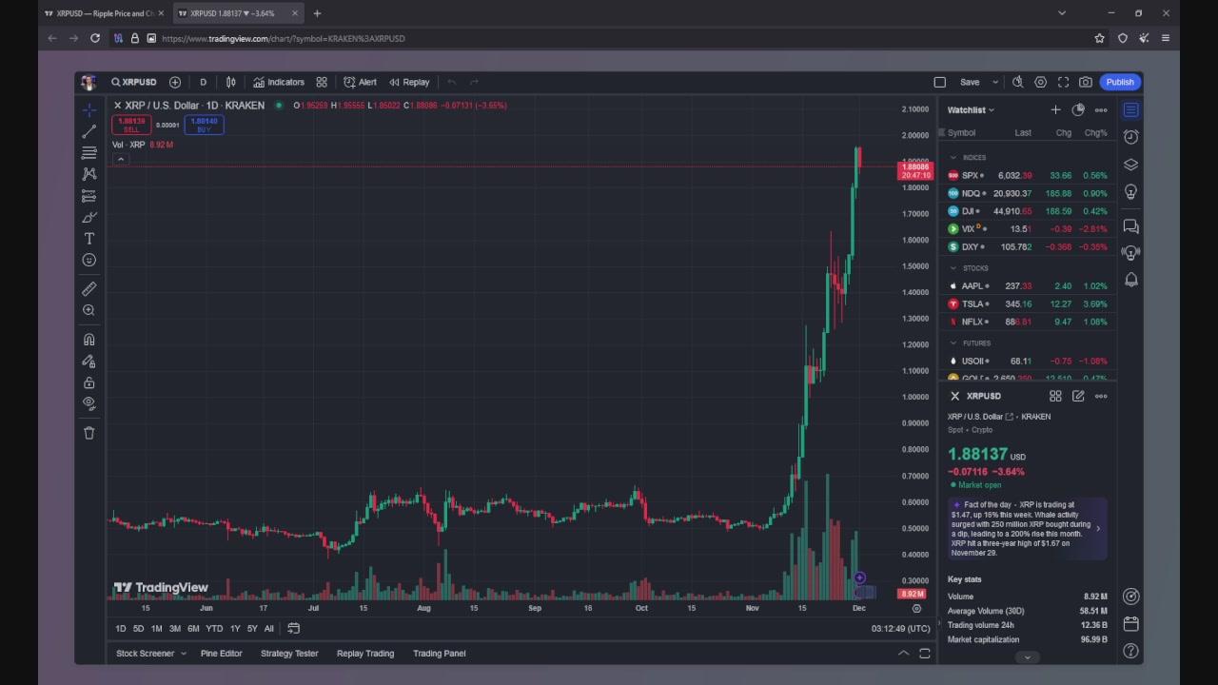This screenshot has width=1218, height=685.
Task: Collapse the STOCKS watchlist section
Action: tap(953, 268)
